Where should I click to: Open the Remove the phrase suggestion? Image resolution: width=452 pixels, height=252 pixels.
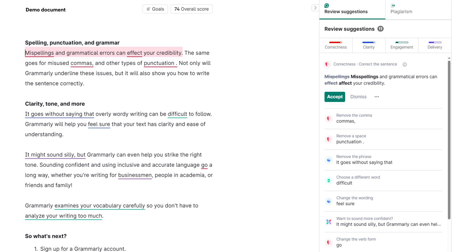click(x=383, y=160)
